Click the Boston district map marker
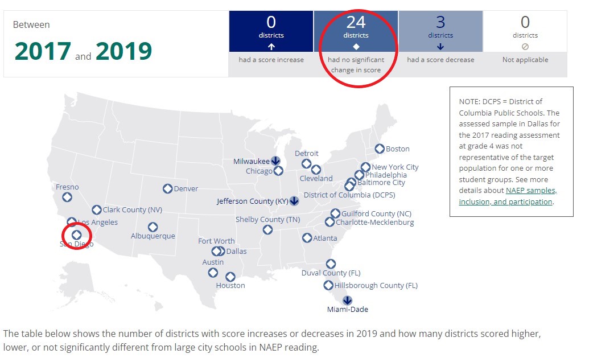 click(x=380, y=149)
